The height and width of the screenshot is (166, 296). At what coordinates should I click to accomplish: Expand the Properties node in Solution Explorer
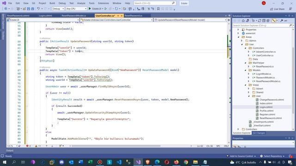click(x=238, y=30)
